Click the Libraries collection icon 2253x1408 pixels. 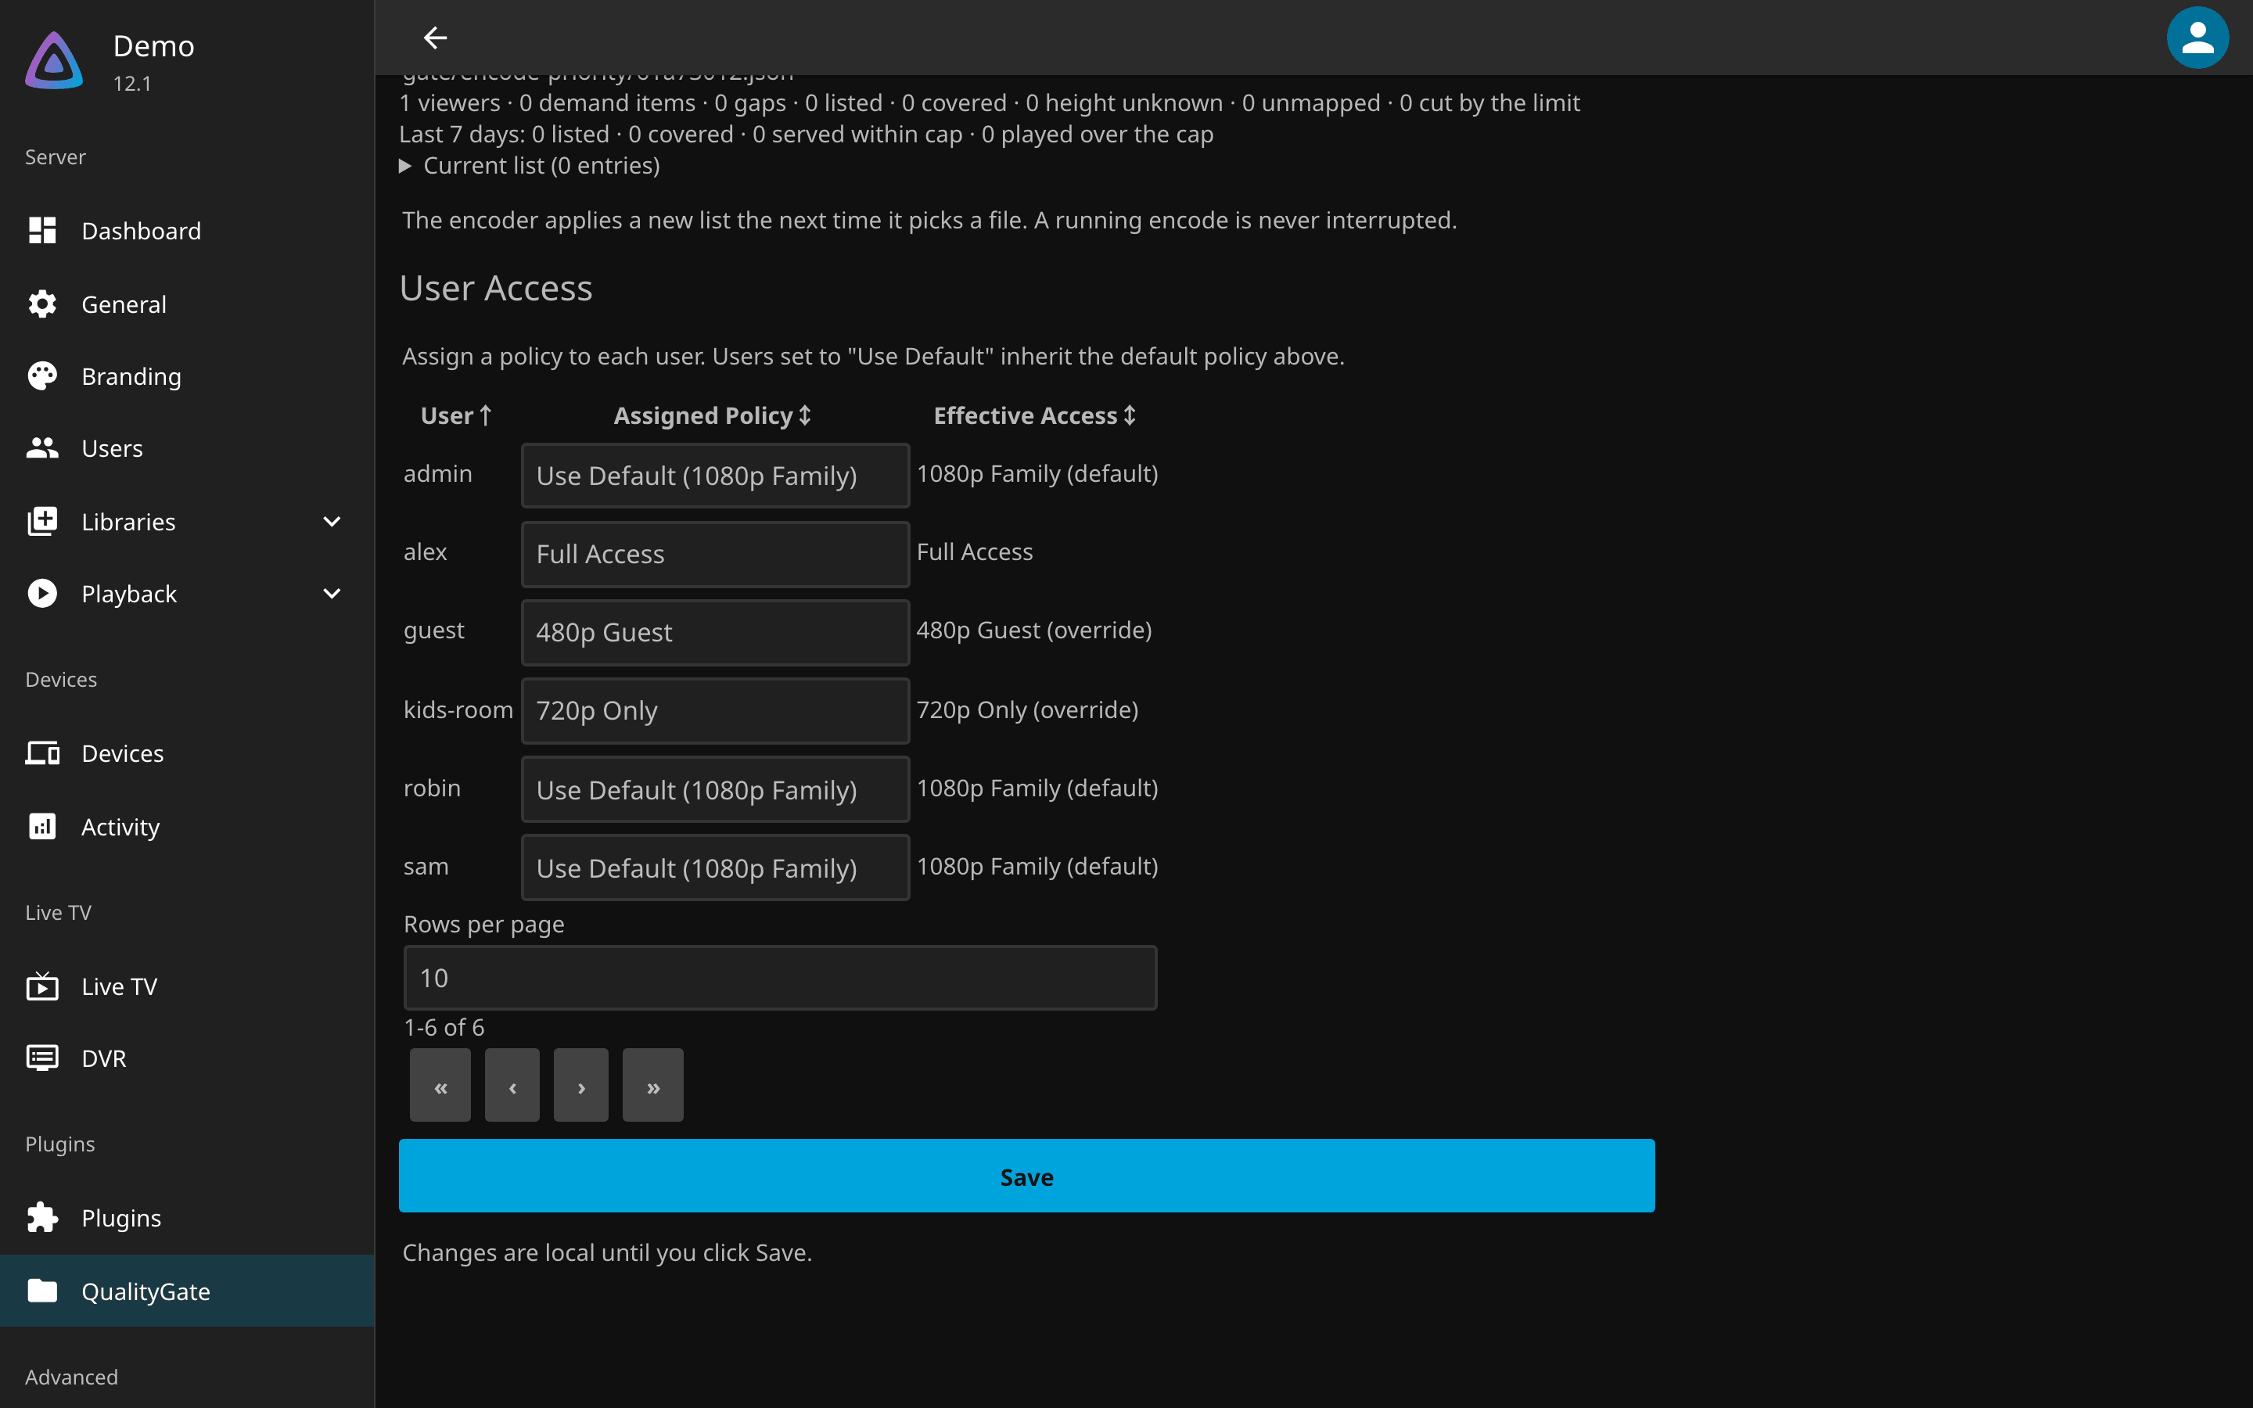pos(42,522)
